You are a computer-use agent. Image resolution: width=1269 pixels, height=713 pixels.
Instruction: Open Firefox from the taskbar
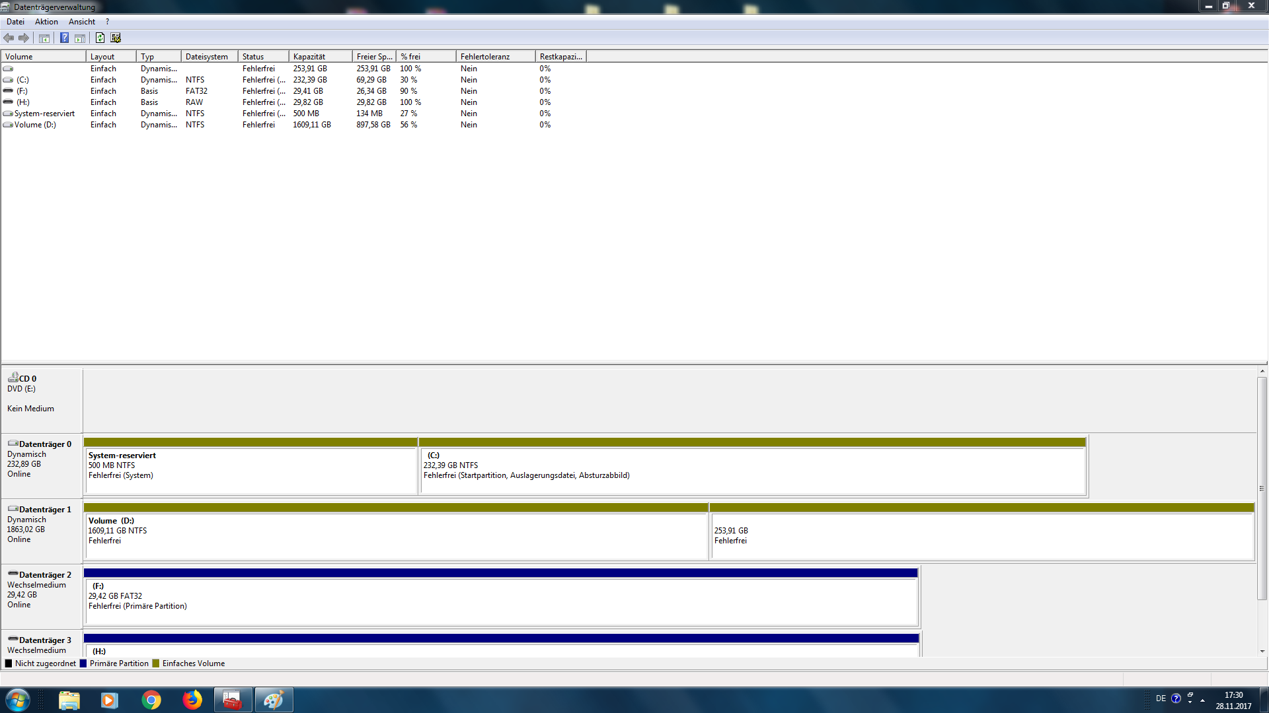pyautogui.click(x=192, y=700)
